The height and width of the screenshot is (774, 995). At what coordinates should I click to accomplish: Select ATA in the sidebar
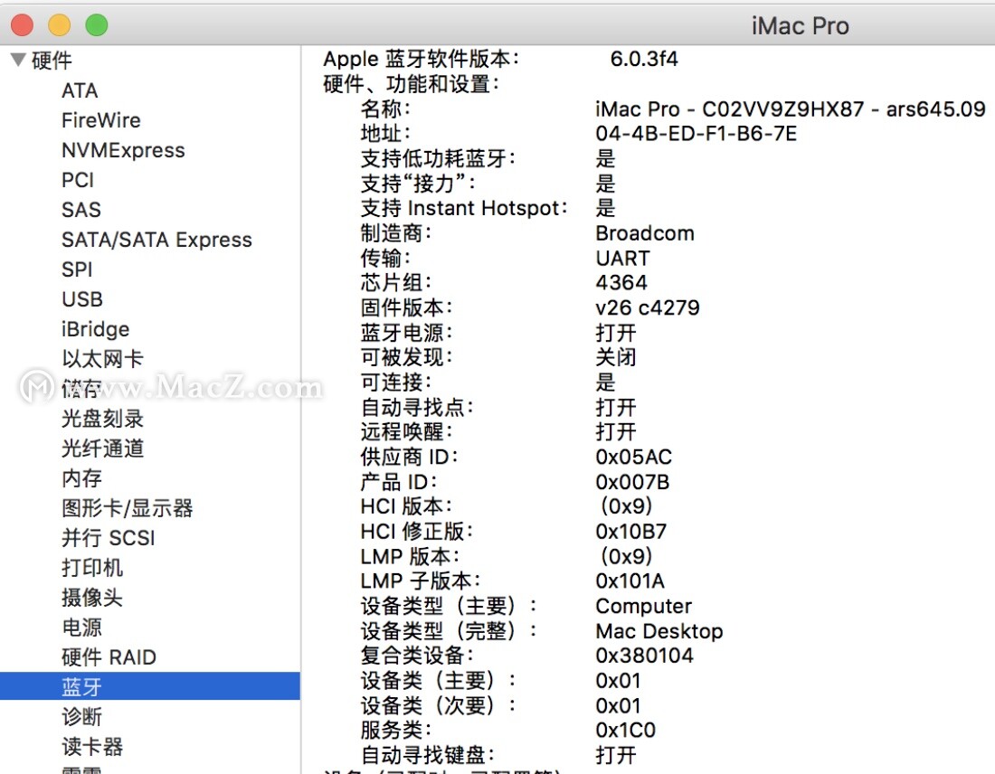[x=80, y=90]
